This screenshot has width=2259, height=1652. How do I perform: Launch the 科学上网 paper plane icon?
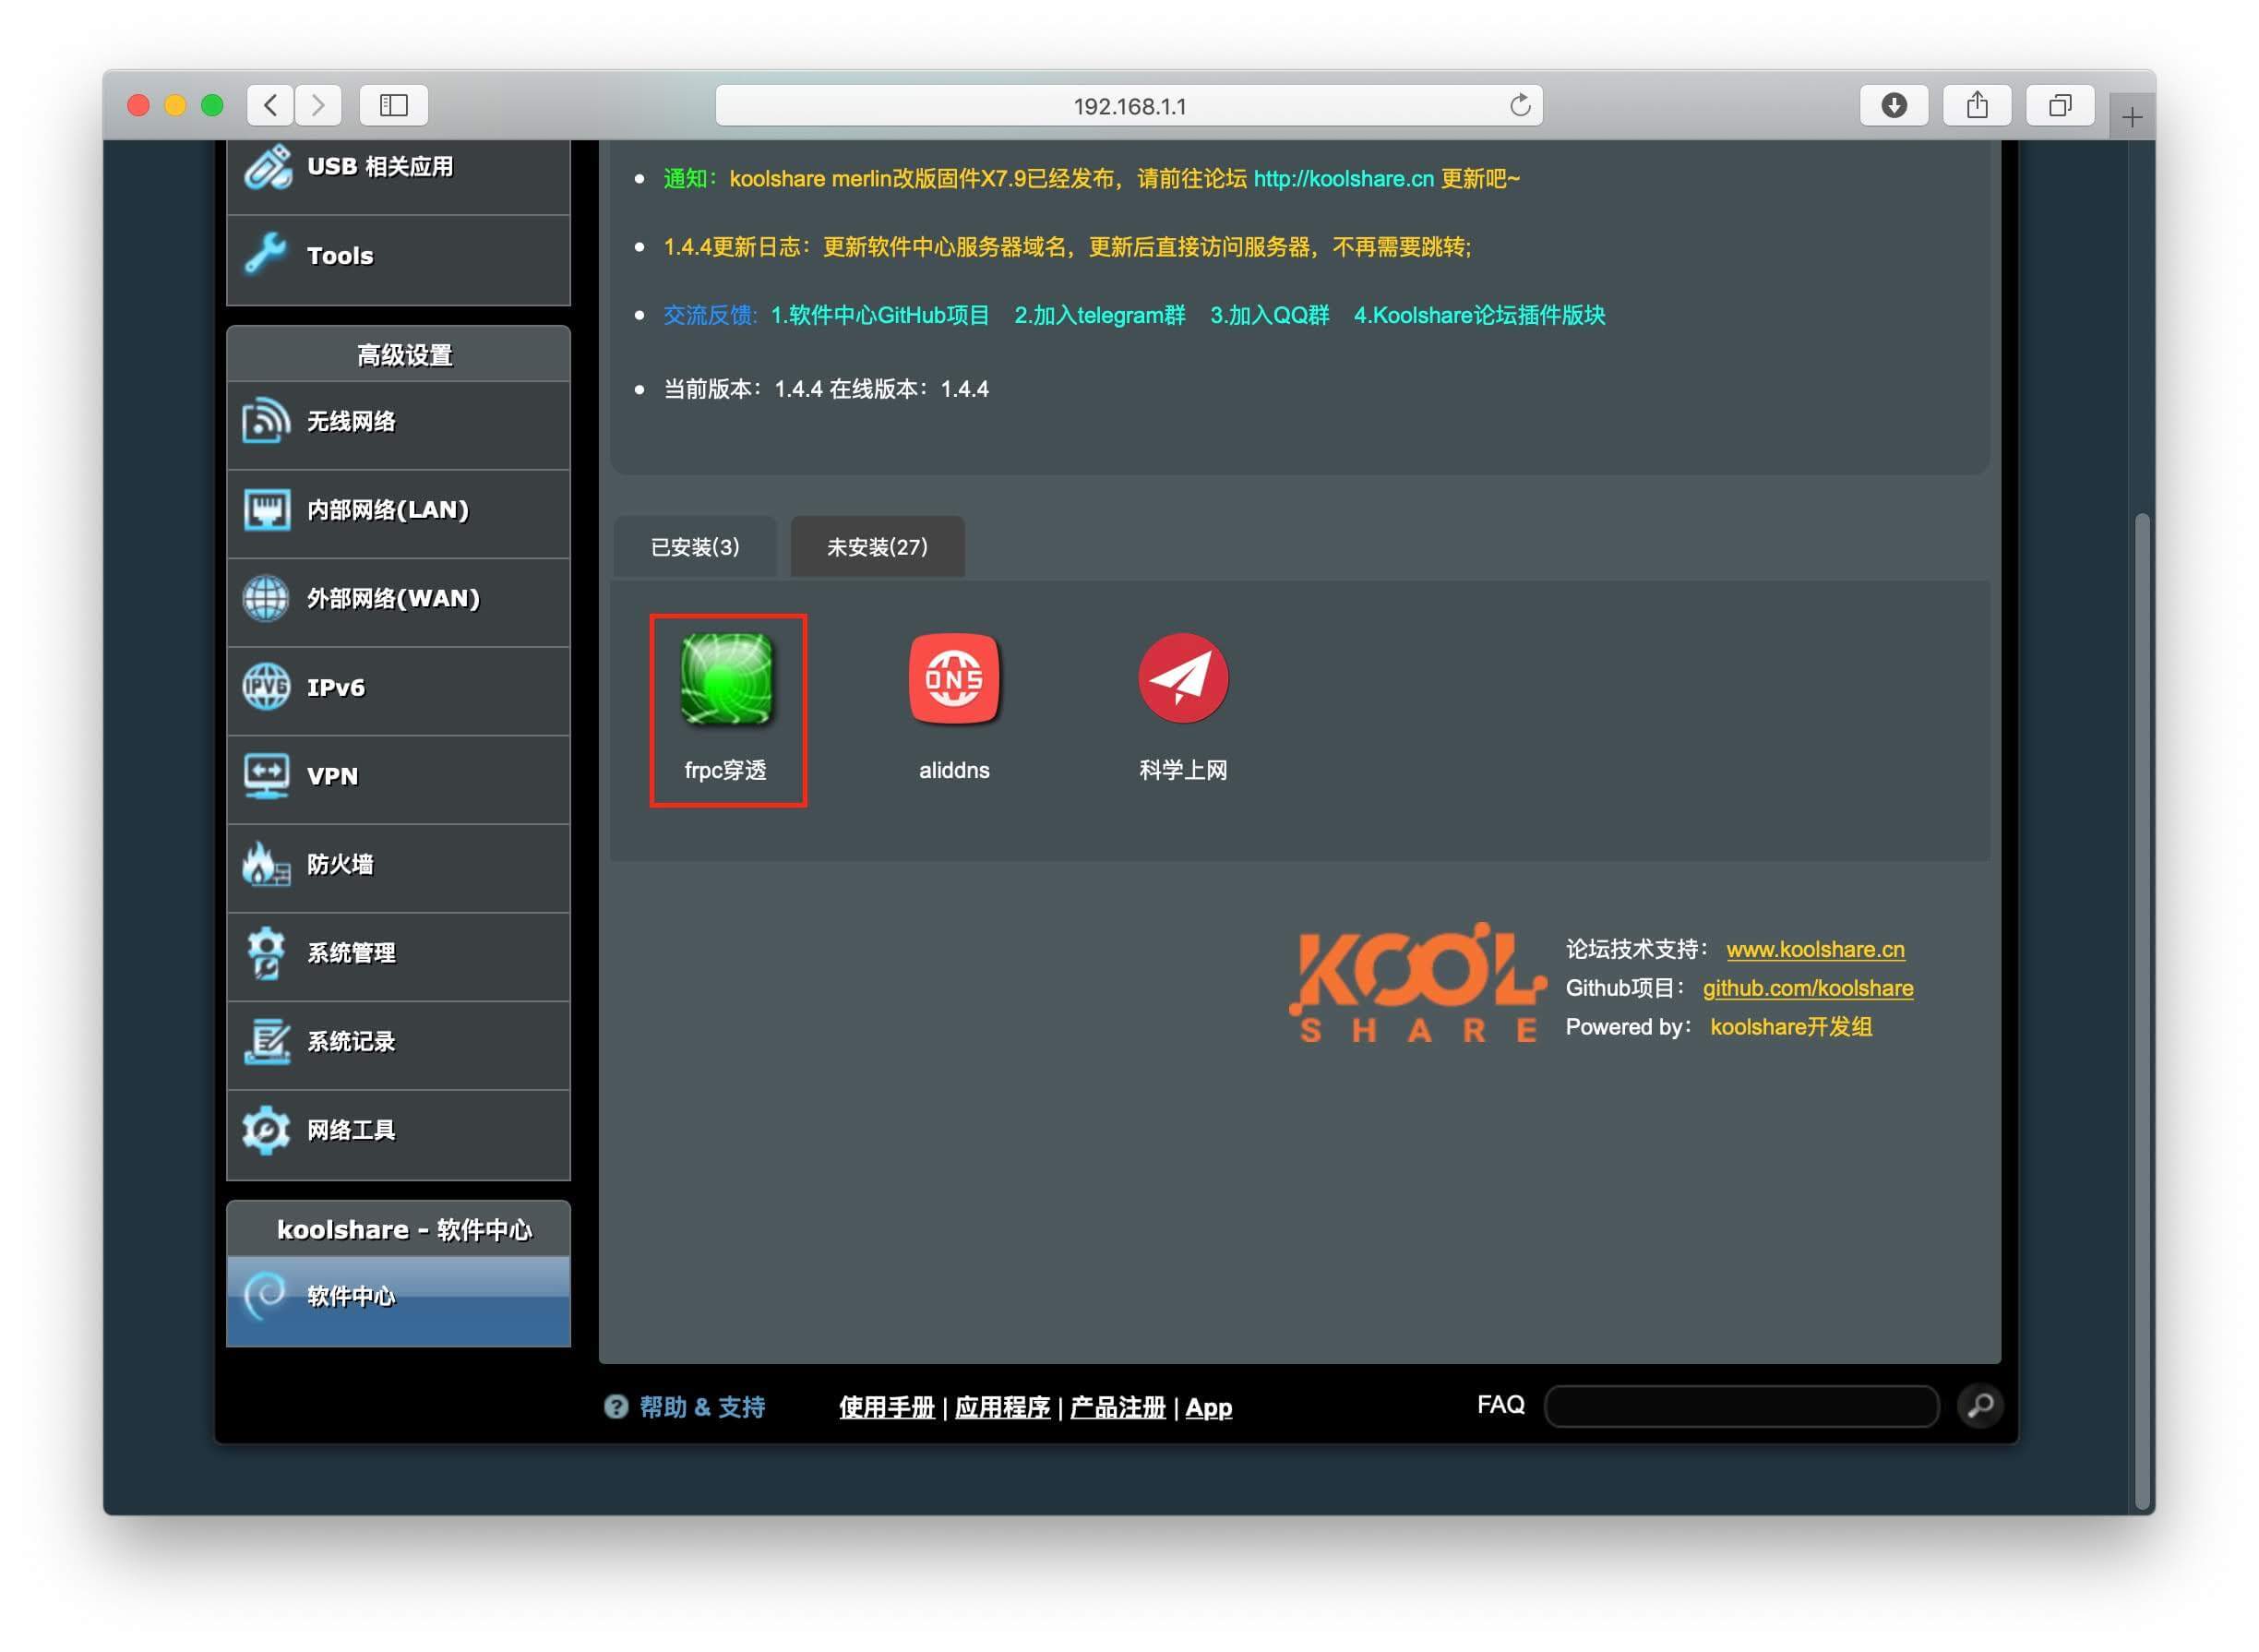(1183, 679)
